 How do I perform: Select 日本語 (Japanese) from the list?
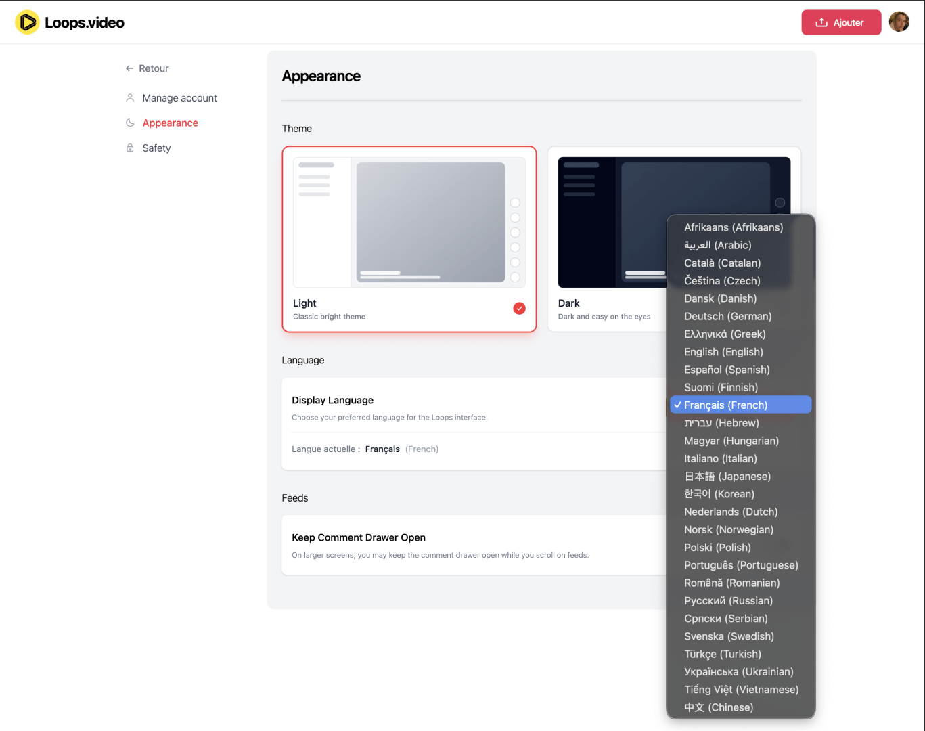(727, 477)
